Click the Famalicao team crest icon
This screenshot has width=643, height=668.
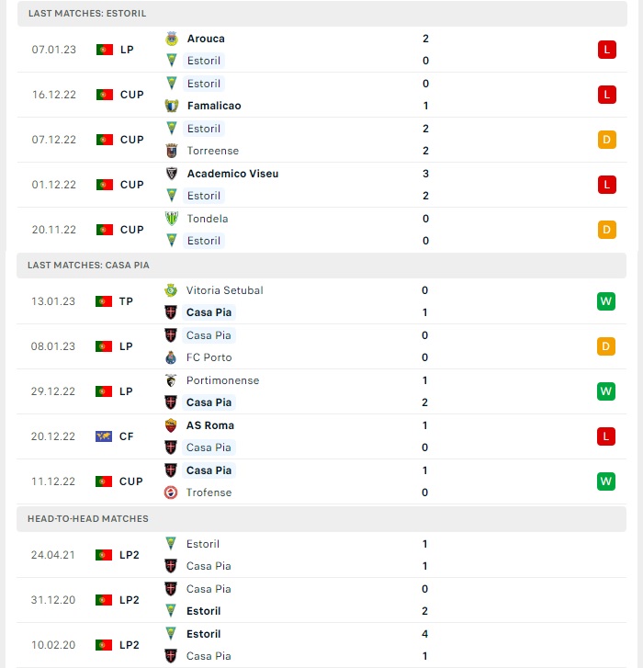point(172,106)
